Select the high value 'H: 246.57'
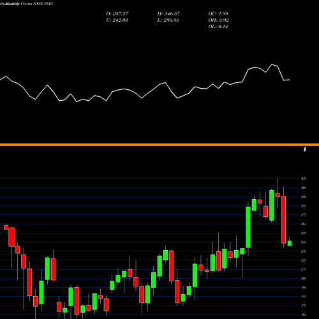Screen dimensions: 319x319 (x=168, y=13)
